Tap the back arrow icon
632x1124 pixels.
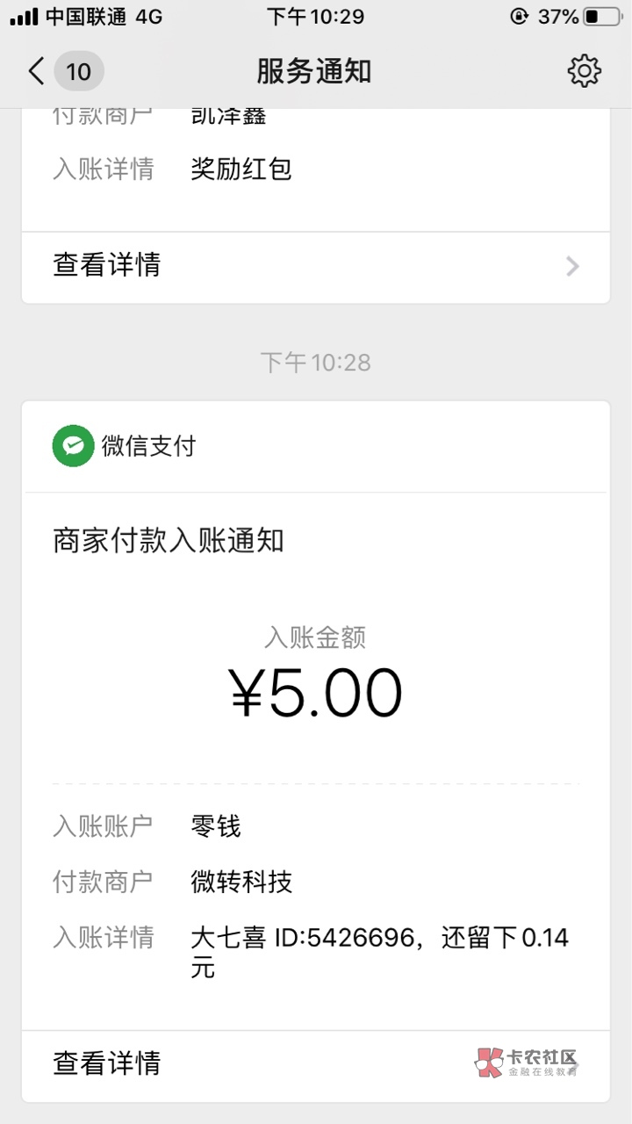tap(36, 71)
